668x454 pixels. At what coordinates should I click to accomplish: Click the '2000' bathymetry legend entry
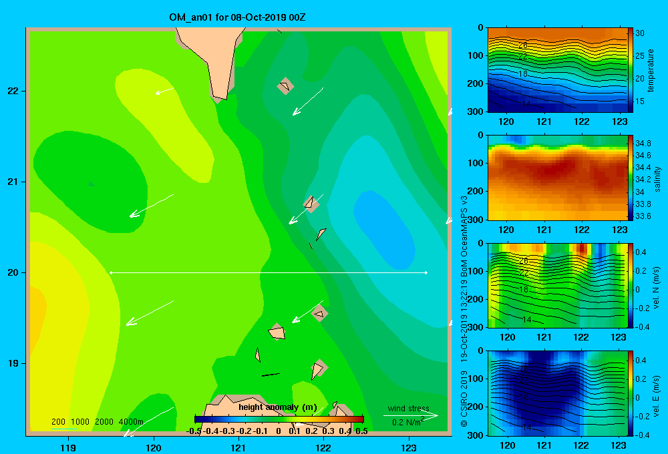104,422
